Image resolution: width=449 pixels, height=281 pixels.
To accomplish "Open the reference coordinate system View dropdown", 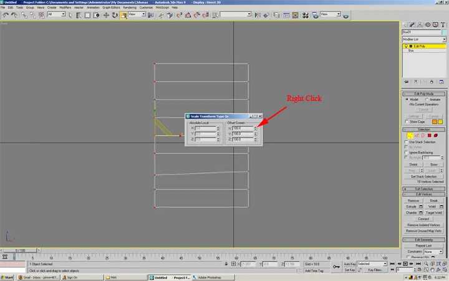I will pyautogui.click(x=137, y=14).
